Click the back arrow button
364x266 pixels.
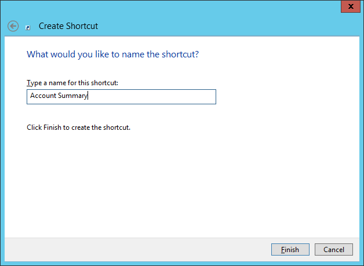click(13, 26)
